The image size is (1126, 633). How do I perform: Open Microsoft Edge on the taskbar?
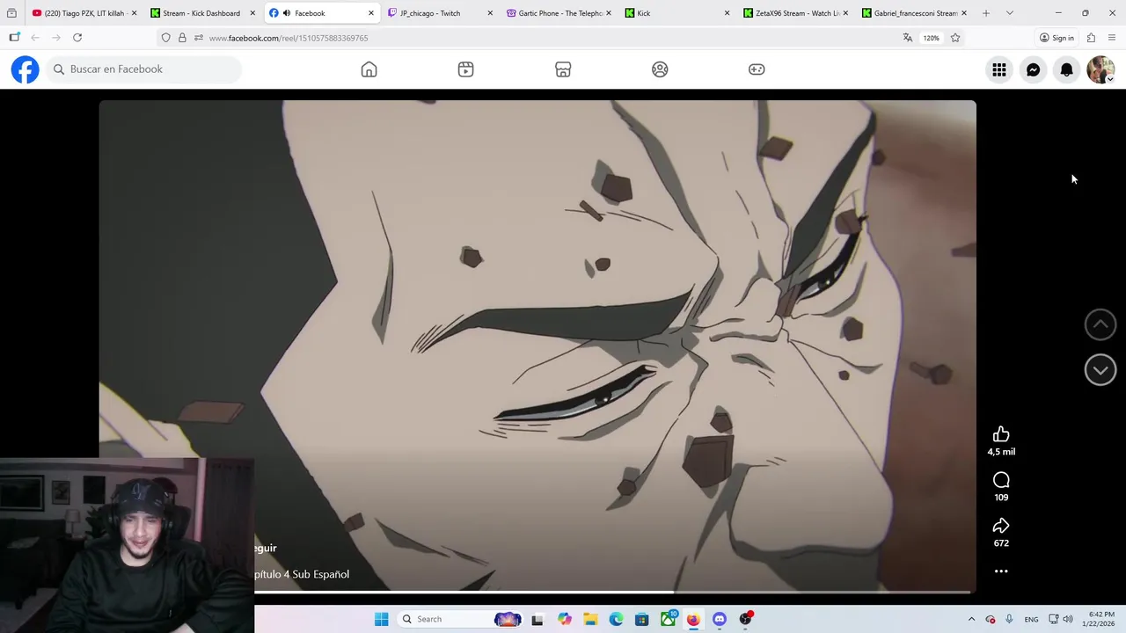pos(616,619)
